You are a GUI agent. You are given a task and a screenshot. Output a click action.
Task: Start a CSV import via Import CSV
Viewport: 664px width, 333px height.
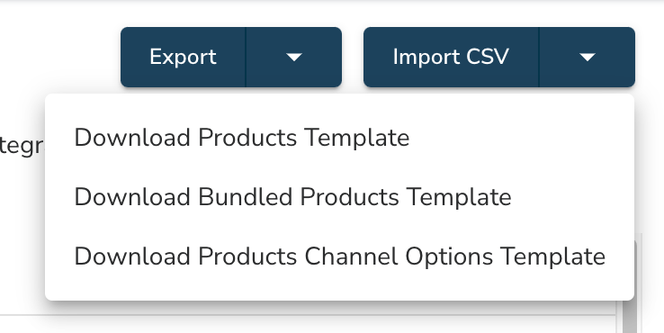[451, 58]
